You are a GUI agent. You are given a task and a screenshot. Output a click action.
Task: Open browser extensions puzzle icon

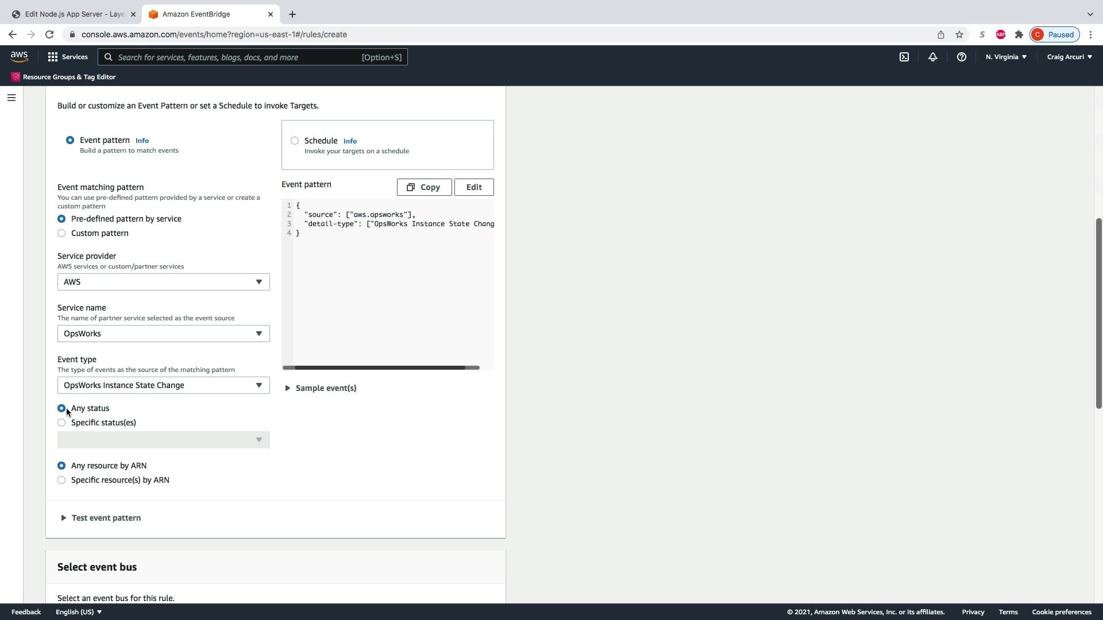tap(1019, 34)
